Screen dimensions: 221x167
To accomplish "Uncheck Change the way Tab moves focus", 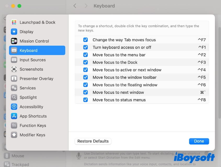I will pos(86,40).
